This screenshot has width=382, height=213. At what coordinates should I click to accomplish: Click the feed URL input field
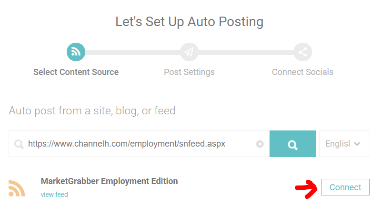point(139,144)
